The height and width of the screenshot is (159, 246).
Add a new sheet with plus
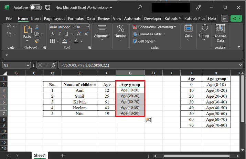pos(62,156)
